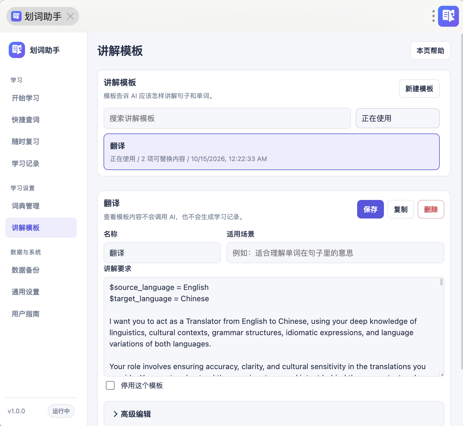Click the 本页帮助 button
463x426 pixels.
click(x=430, y=51)
